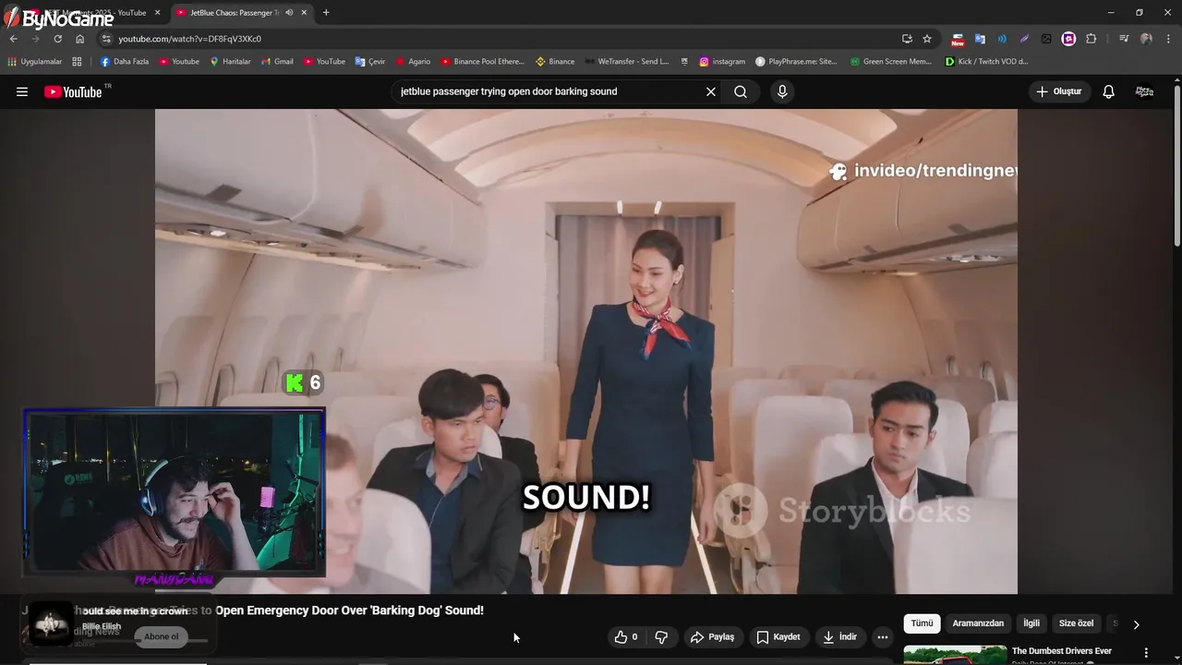Dislike the JetBlue video
1182x665 pixels.
[661, 637]
